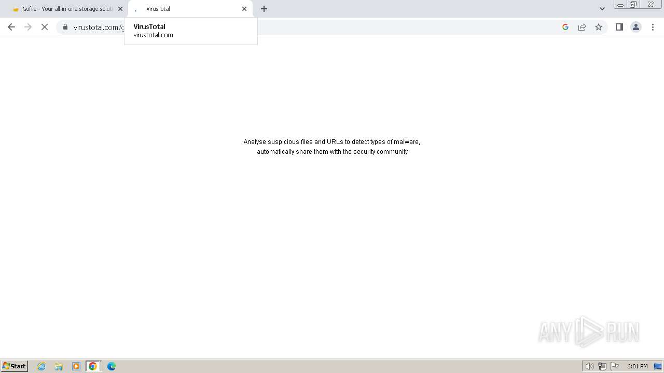Screen dimensions: 664x373
Task: Open Action Center flag icon
Action: tap(615, 366)
